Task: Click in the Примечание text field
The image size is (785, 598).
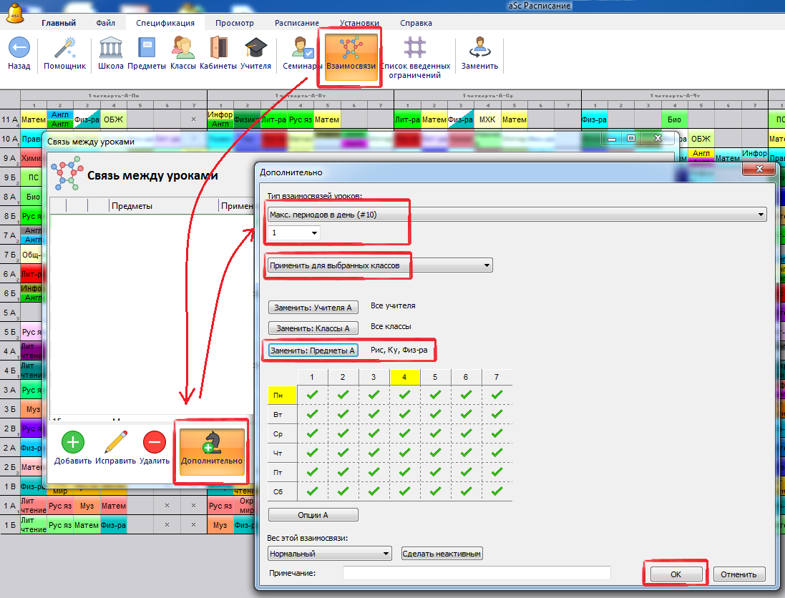Action: [x=476, y=573]
